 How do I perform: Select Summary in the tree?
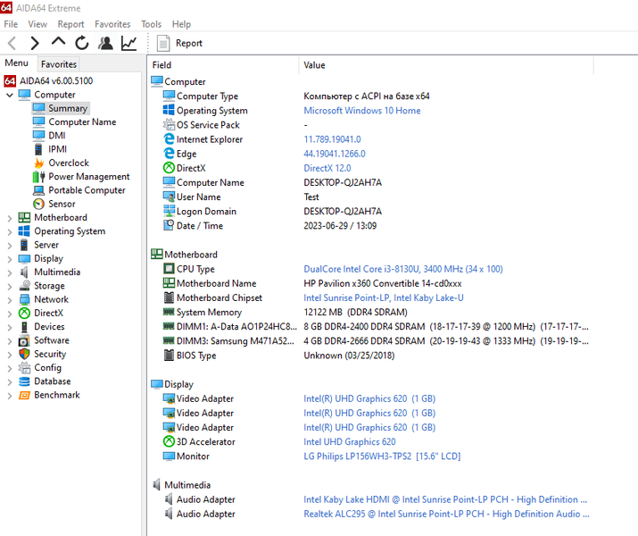(68, 108)
